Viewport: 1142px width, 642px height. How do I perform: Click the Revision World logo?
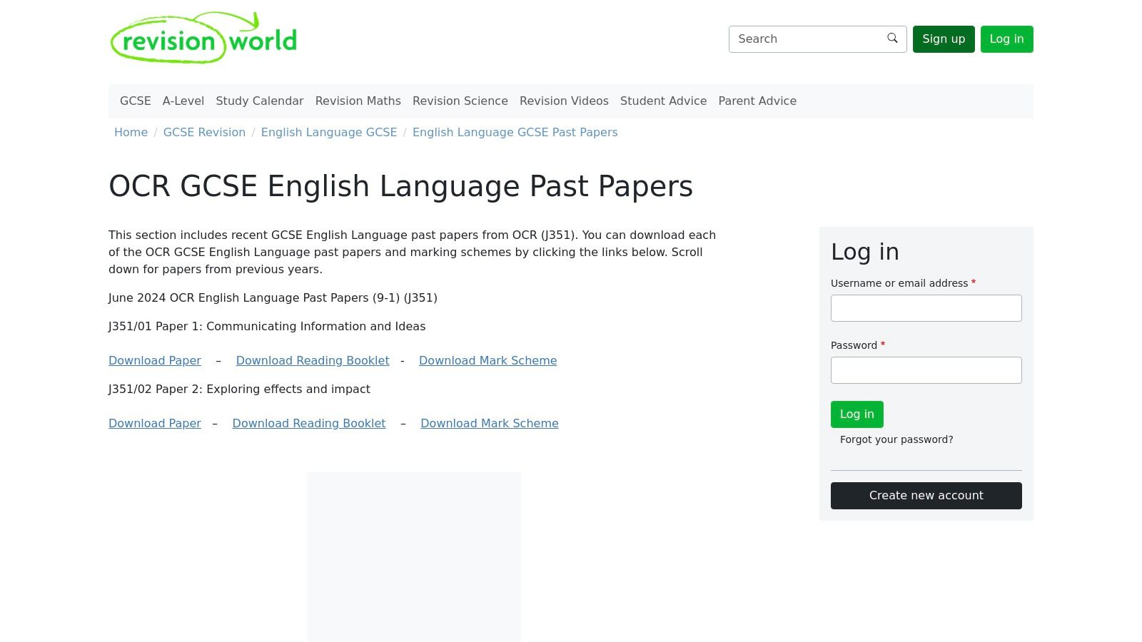click(x=203, y=38)
